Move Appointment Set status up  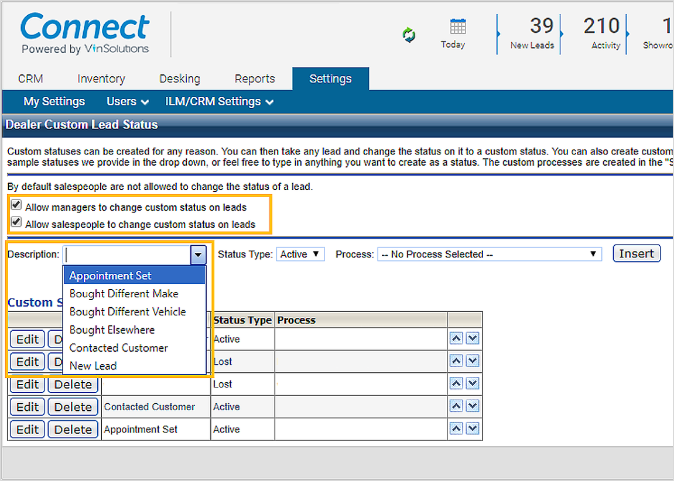coord(456,428)
